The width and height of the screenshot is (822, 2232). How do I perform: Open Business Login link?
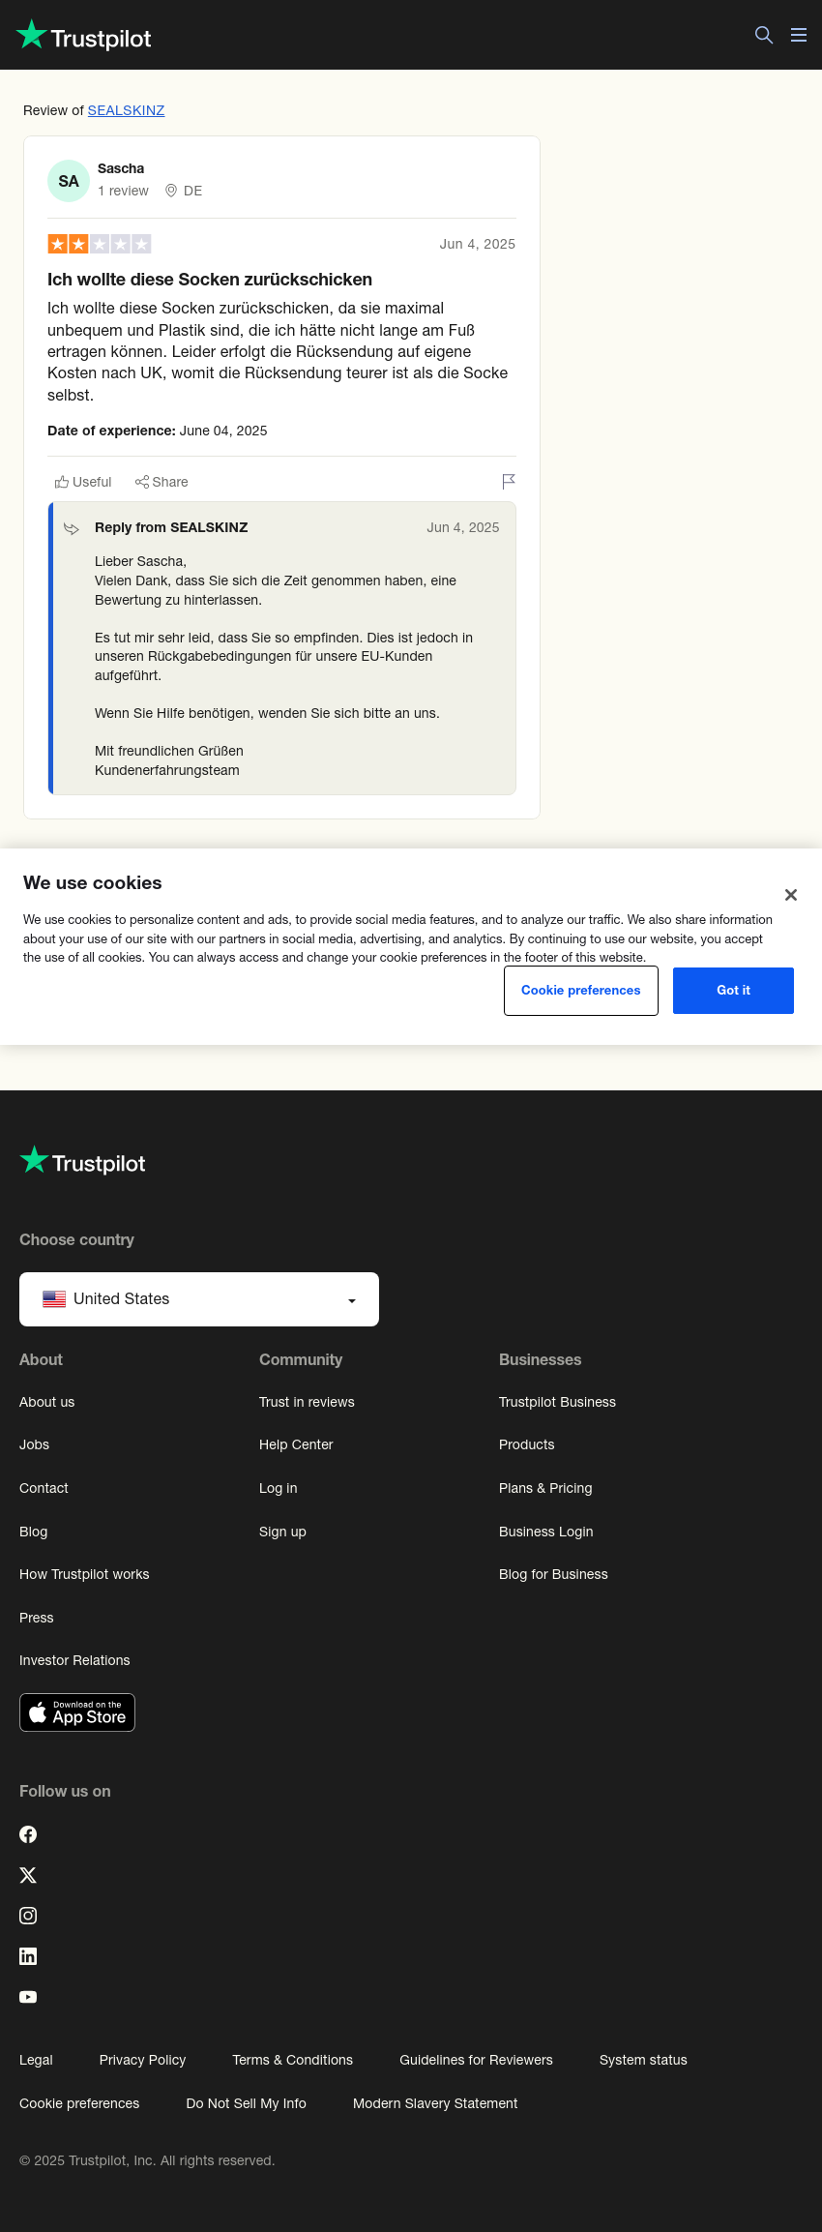click(546, 1532)
